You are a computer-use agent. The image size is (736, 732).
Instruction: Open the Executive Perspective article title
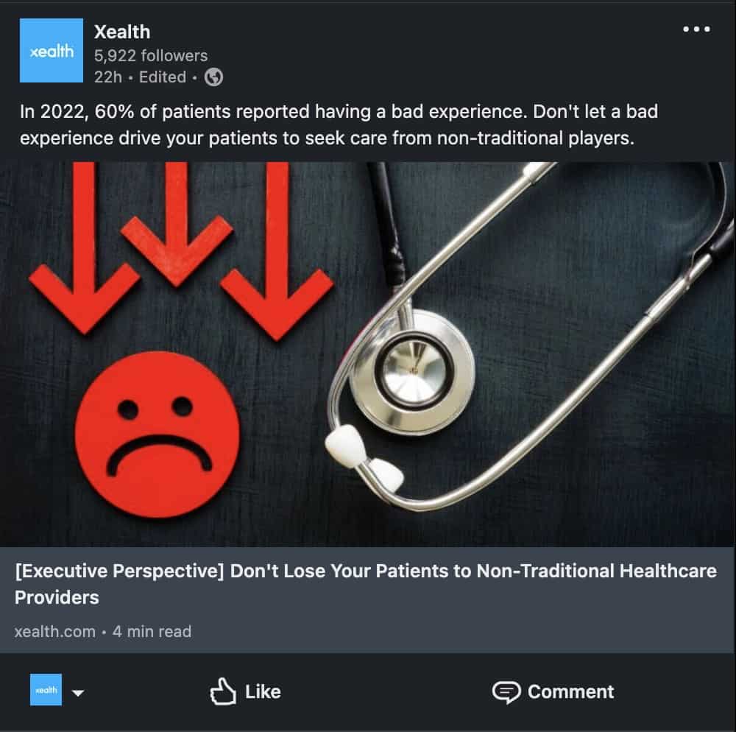(x=366, y=584)
